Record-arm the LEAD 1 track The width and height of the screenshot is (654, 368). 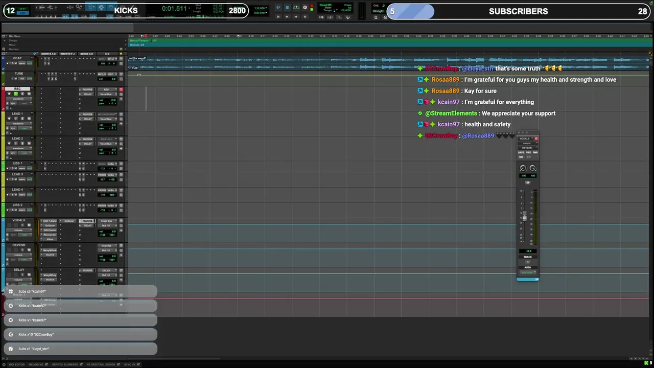coord(9,118)
